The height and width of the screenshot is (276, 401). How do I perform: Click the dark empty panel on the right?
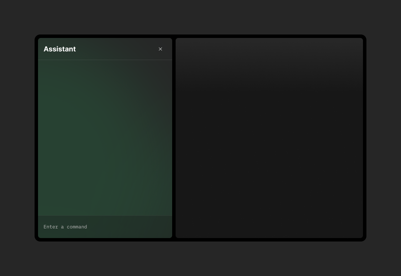(x=269, y=138)
